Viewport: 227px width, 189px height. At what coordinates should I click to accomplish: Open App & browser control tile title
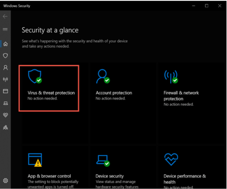tap(49, 176)
